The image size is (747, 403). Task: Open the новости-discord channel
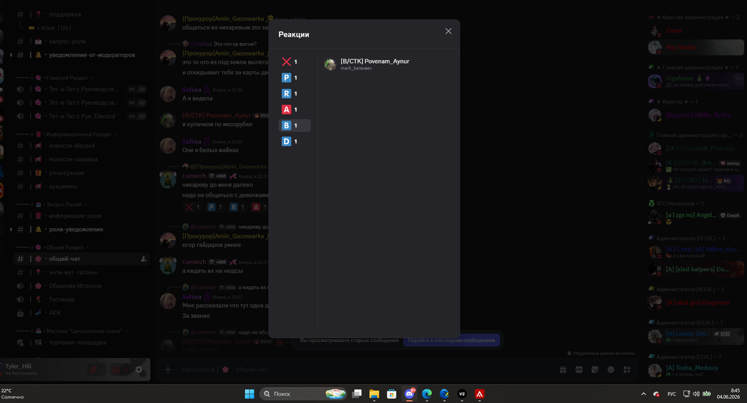[82, 146]
